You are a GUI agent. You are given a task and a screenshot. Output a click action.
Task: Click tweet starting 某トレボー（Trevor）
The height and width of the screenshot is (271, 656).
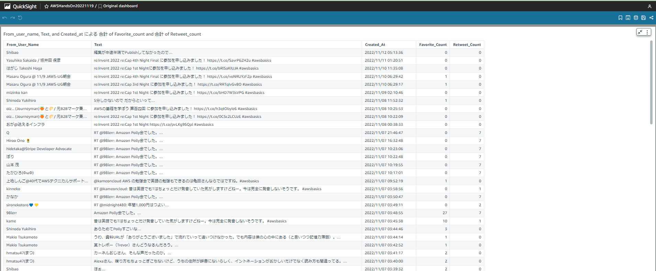tap(136, 245)
